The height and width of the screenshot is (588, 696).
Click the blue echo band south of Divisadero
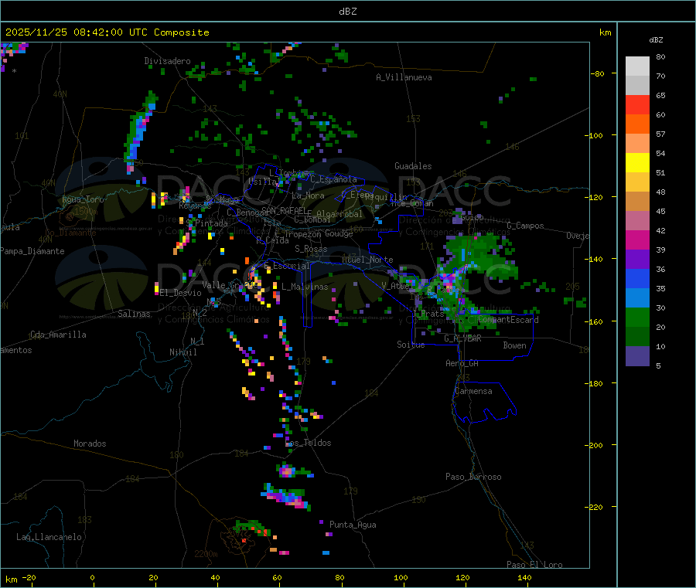139,131
